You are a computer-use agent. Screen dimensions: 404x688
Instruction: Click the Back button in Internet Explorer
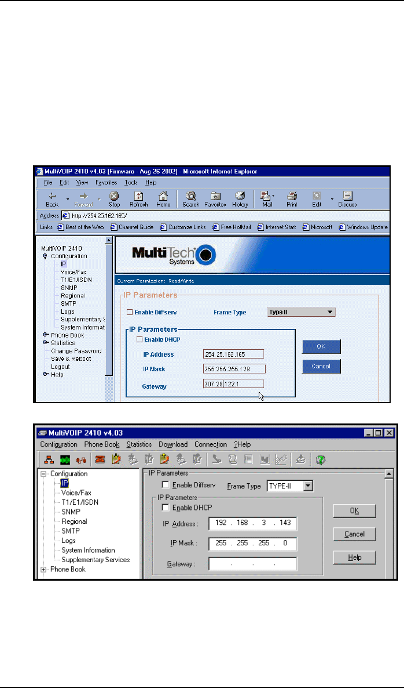point(52,199)
